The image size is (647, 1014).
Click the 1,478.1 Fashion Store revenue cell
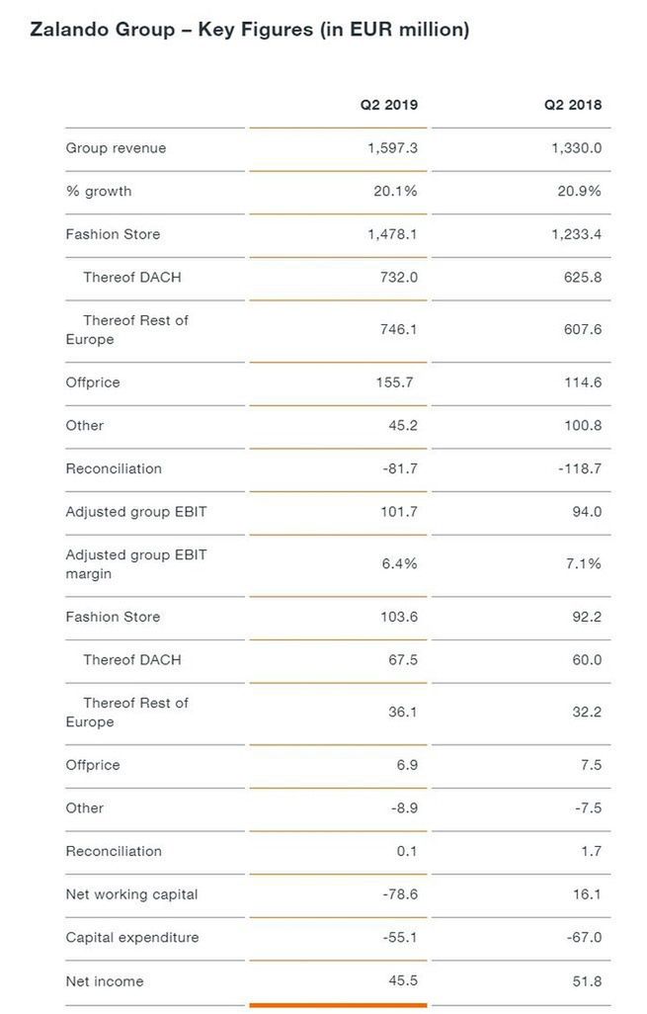coord(392,234)
